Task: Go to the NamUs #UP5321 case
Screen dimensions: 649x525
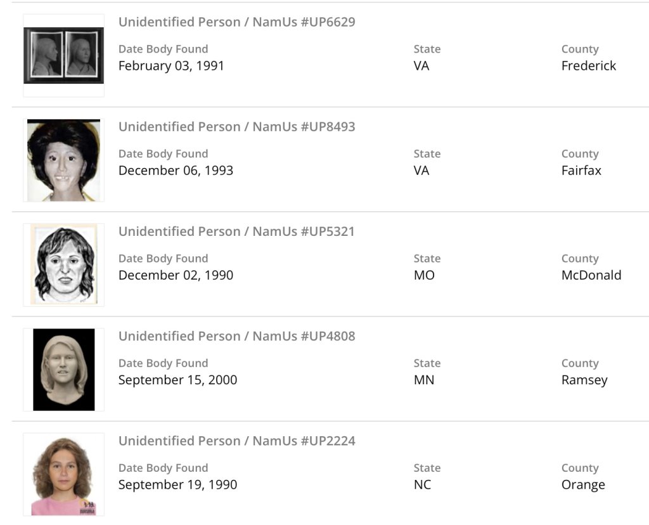Action: (x=236, y=231)
